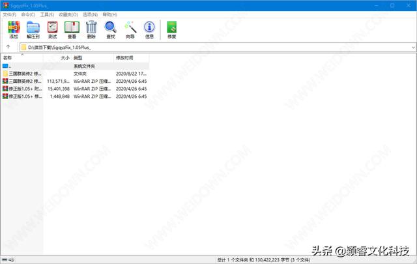Viewport: 417px width, 264px height.
Task: Click the 解压到 (Extract to) toolbar icon
Action: 33,30
